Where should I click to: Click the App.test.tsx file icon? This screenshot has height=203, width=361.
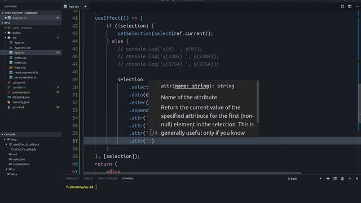coord(11,47)
